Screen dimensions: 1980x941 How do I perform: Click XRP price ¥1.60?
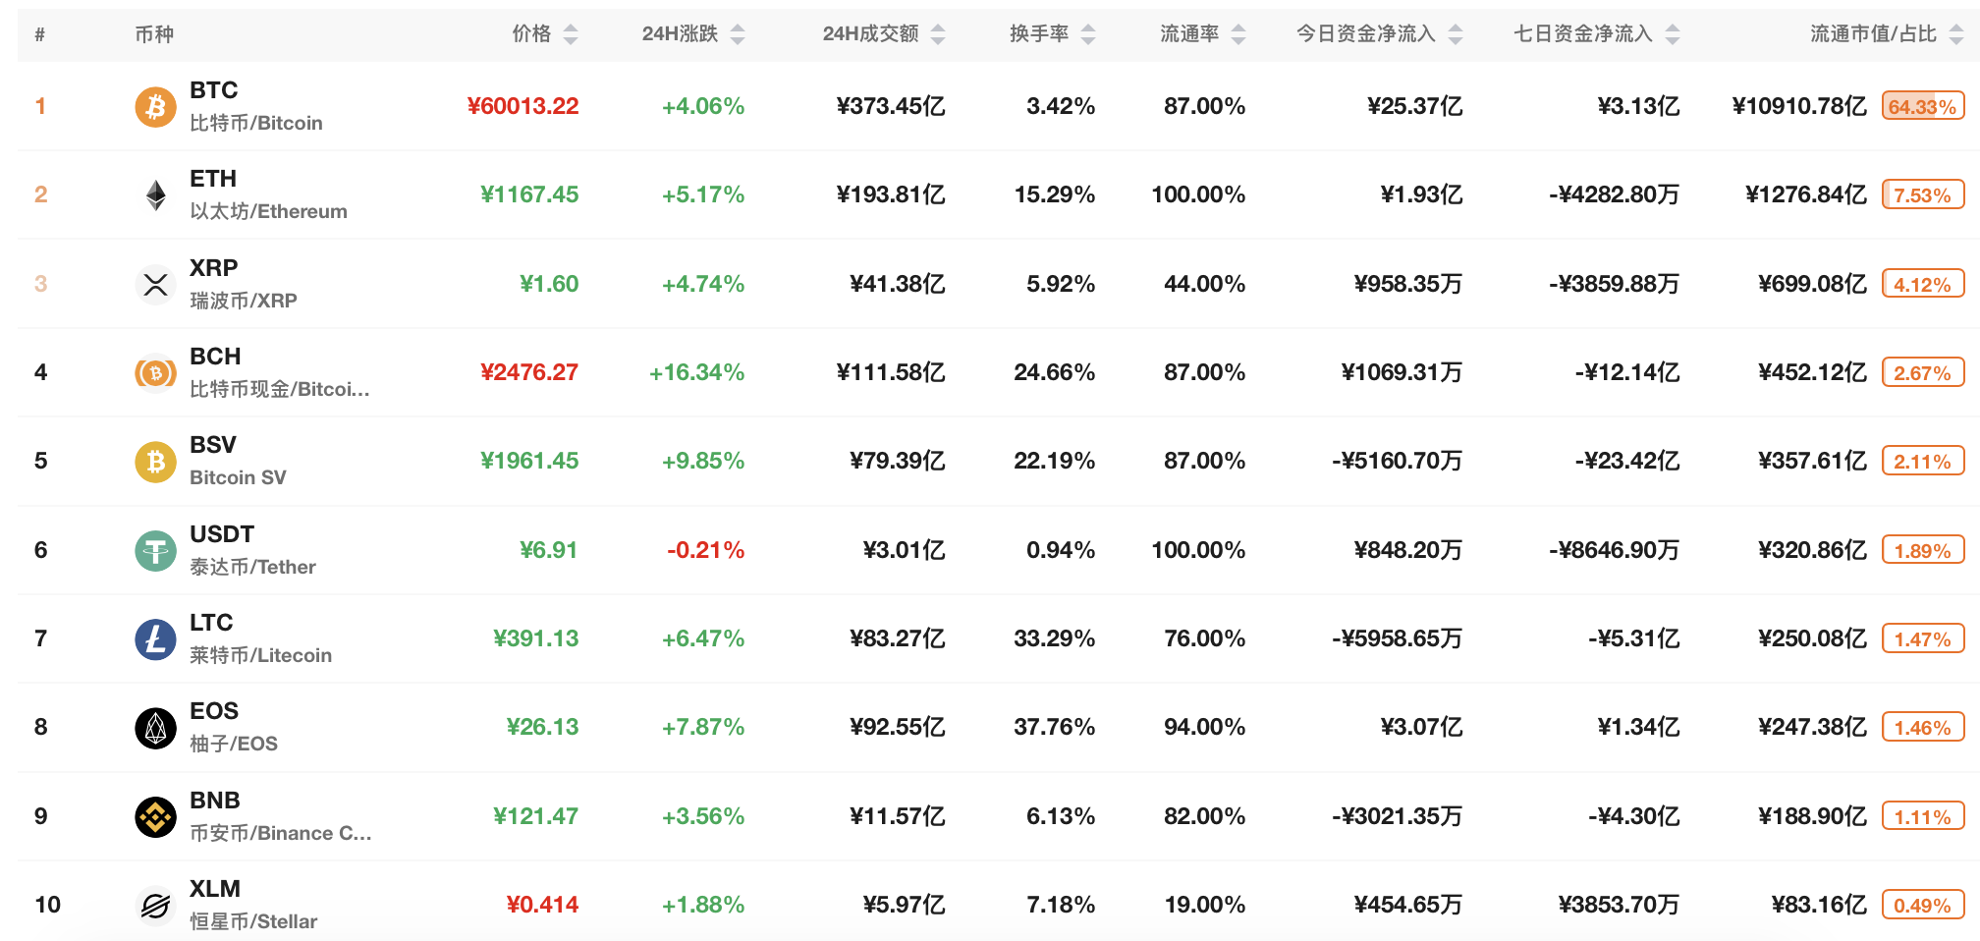[549, 284]
